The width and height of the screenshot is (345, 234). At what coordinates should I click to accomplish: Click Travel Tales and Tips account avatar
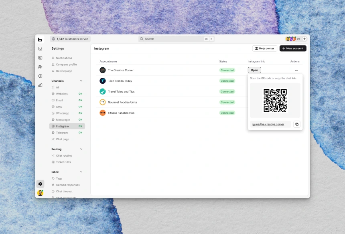pos(103,91)
